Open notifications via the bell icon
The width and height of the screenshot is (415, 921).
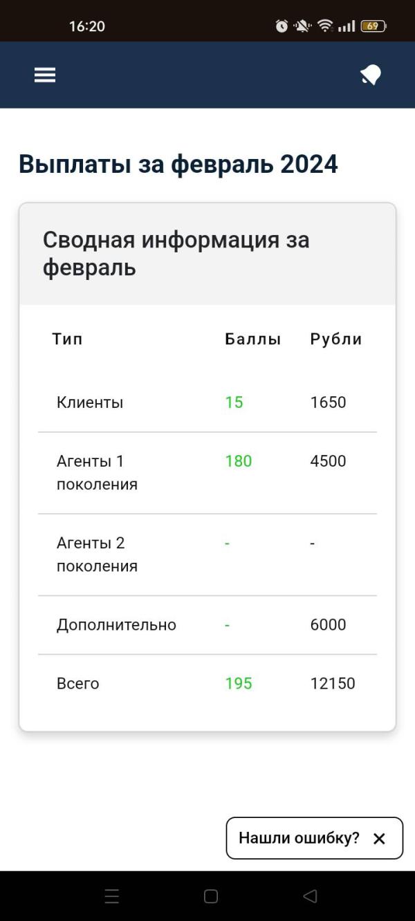371,75
